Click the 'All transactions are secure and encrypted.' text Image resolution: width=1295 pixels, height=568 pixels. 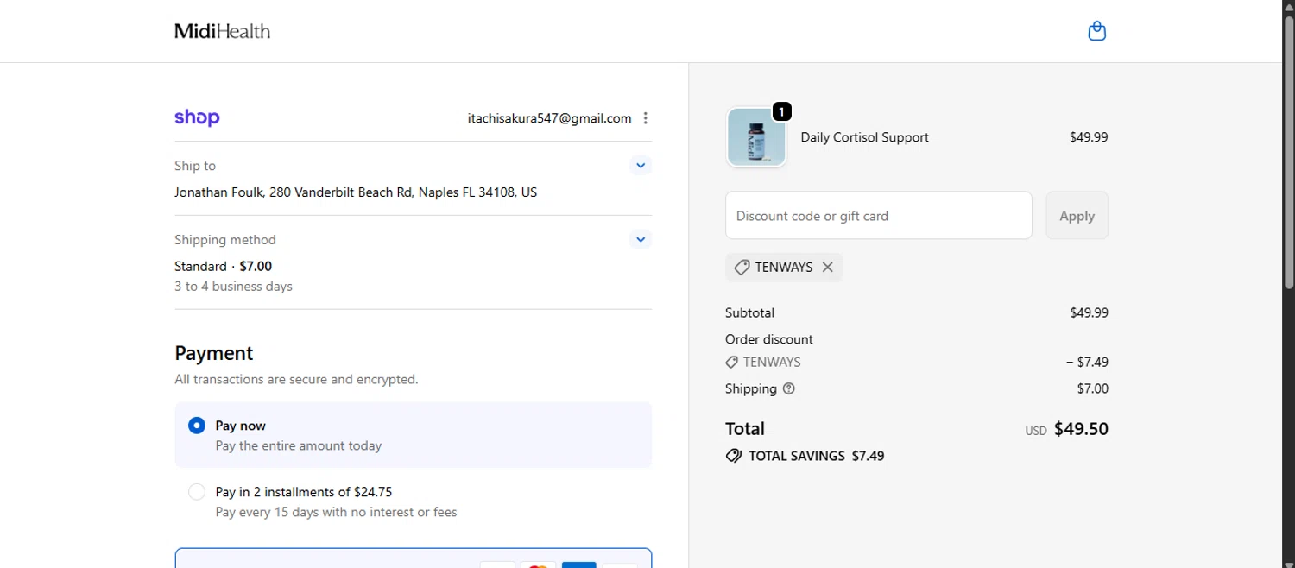pyautogui.click(x=296, y=379)
